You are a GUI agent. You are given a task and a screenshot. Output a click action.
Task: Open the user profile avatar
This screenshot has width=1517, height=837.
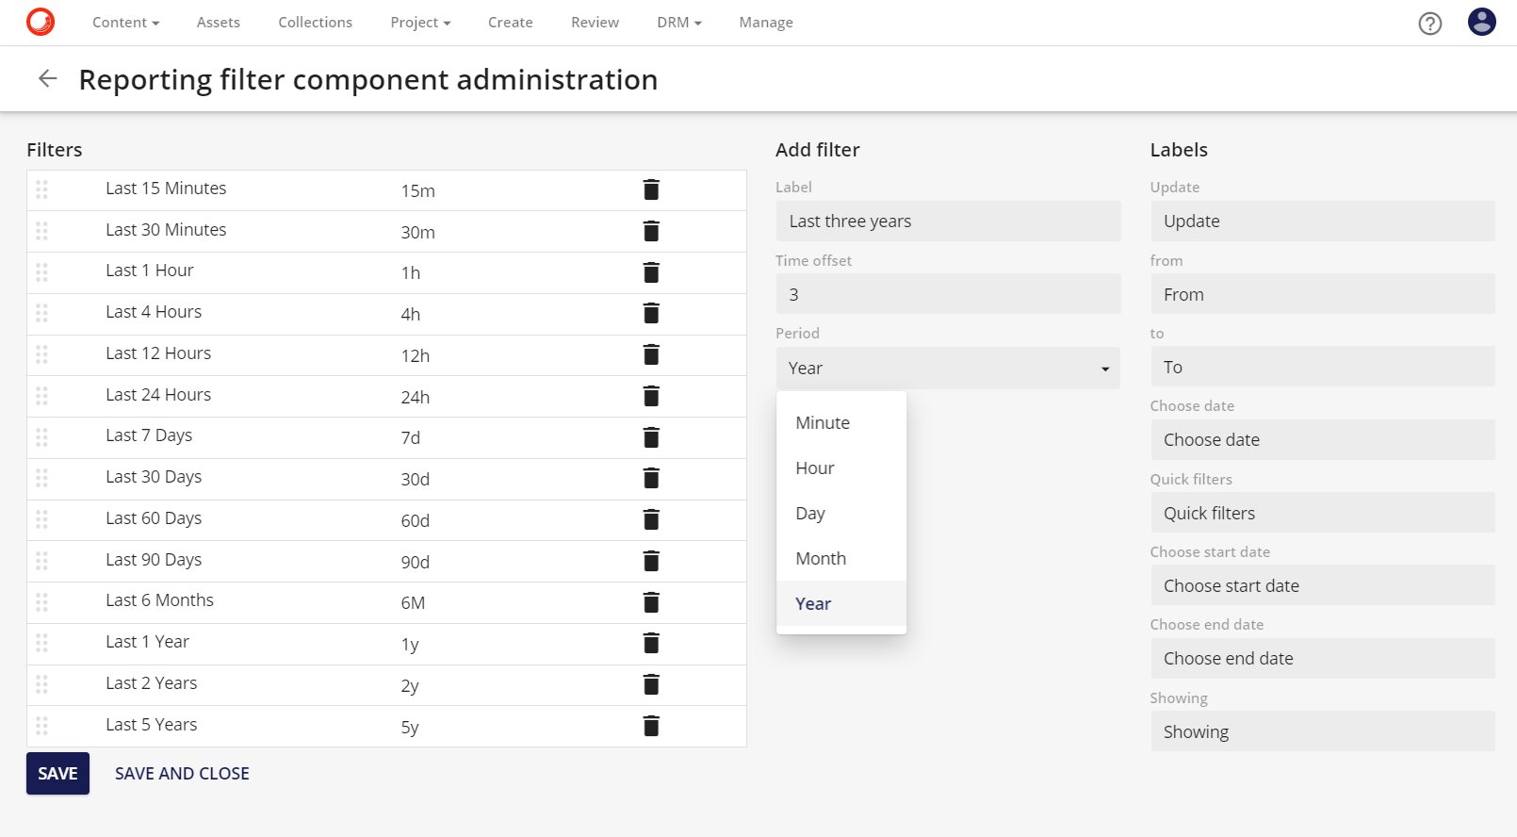[1482, 22]
